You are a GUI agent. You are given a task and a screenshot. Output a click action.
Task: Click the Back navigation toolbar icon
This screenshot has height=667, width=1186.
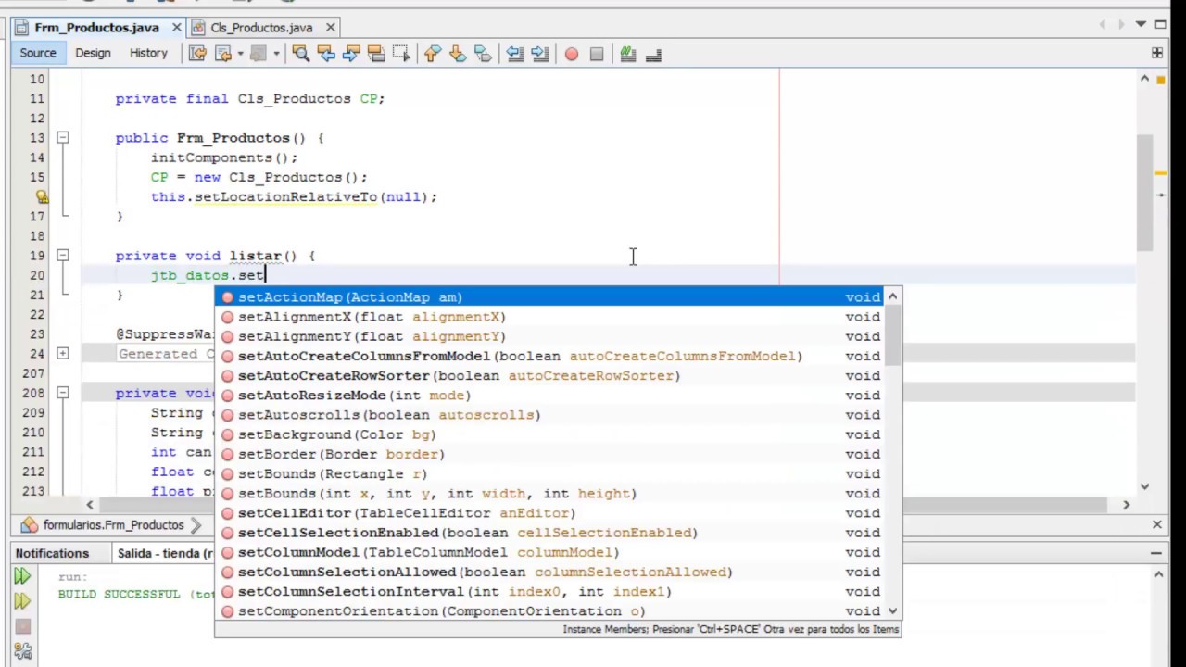pos(222,54)
